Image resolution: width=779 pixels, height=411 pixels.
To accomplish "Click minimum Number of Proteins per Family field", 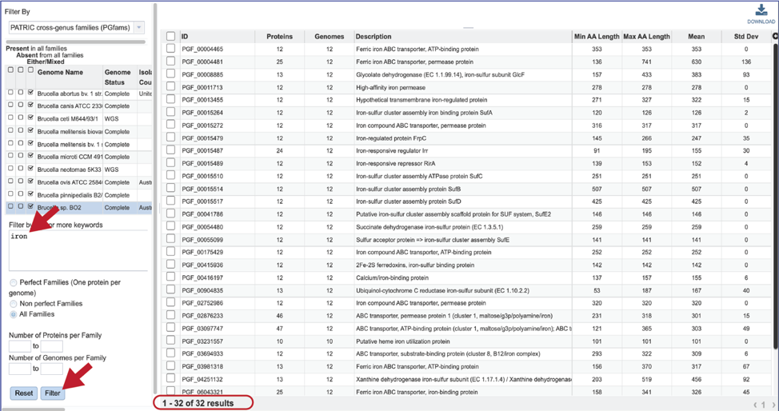I will 19,346.
